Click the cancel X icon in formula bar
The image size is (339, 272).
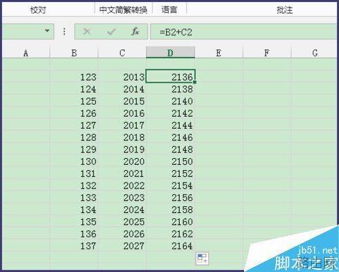coord(87,32)
